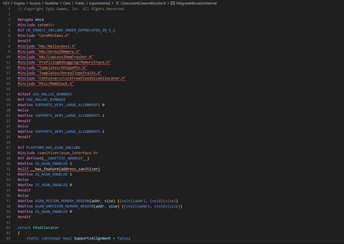Viewport: 344px width, 244px height.
Task: Open the Engine breadcrumb dropdown
Action: click(19, 3)
